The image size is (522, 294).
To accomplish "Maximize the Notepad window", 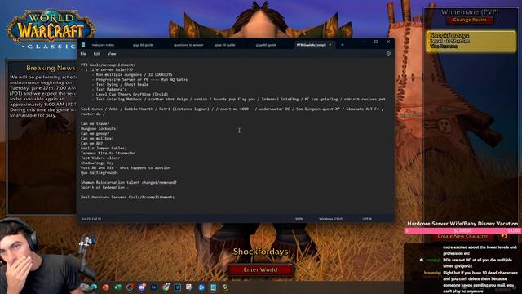I will [x=376, y=42].
